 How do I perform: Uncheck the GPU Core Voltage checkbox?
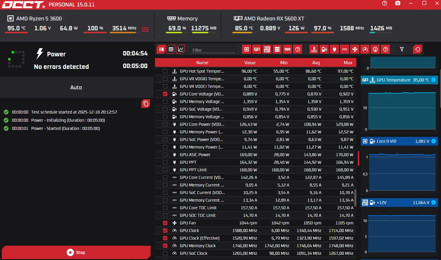click(165, 94)
